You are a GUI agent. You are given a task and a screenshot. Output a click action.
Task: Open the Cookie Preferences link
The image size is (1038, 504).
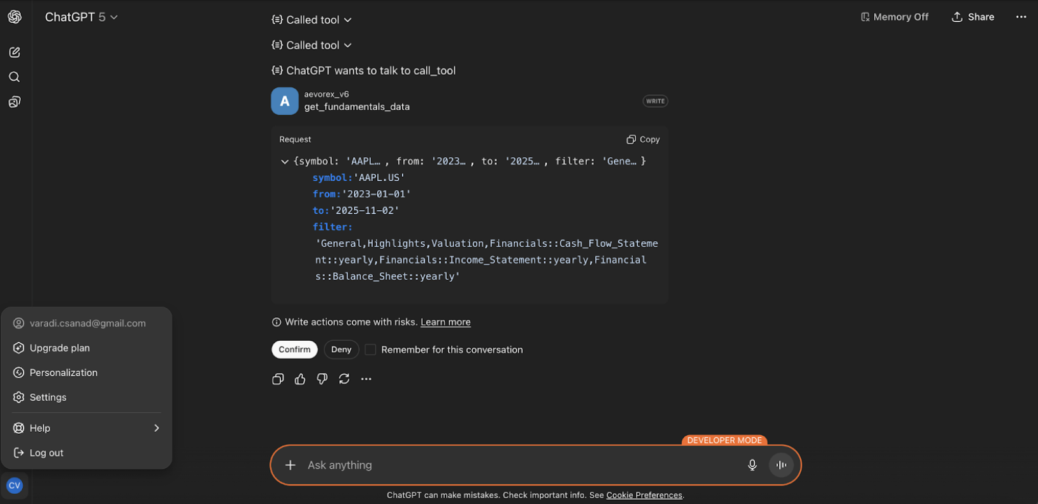coord(644,495)
